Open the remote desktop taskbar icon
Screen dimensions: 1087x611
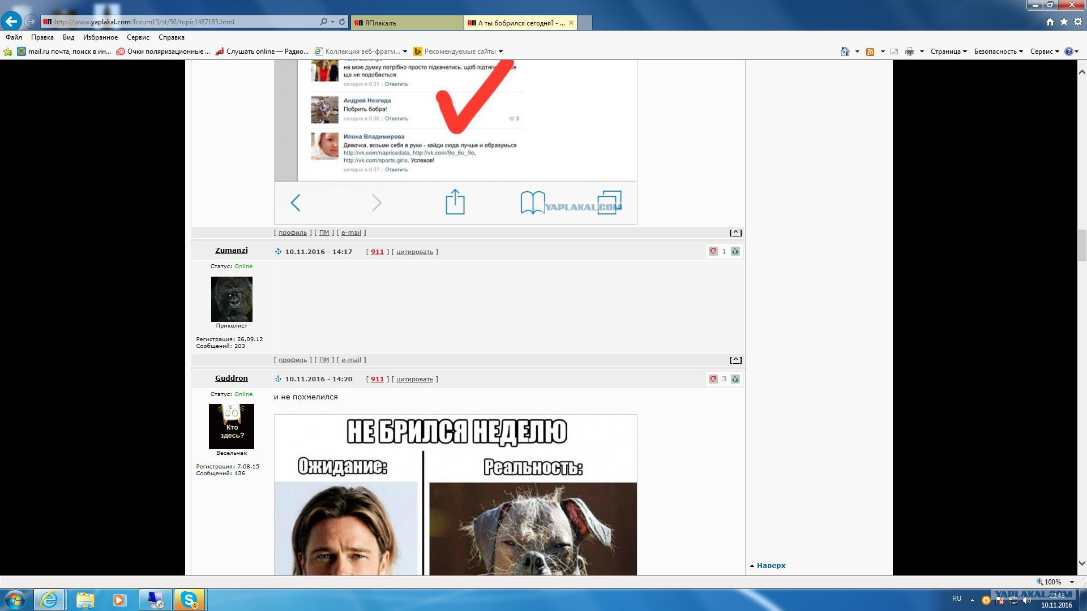[x=155, y=599]
